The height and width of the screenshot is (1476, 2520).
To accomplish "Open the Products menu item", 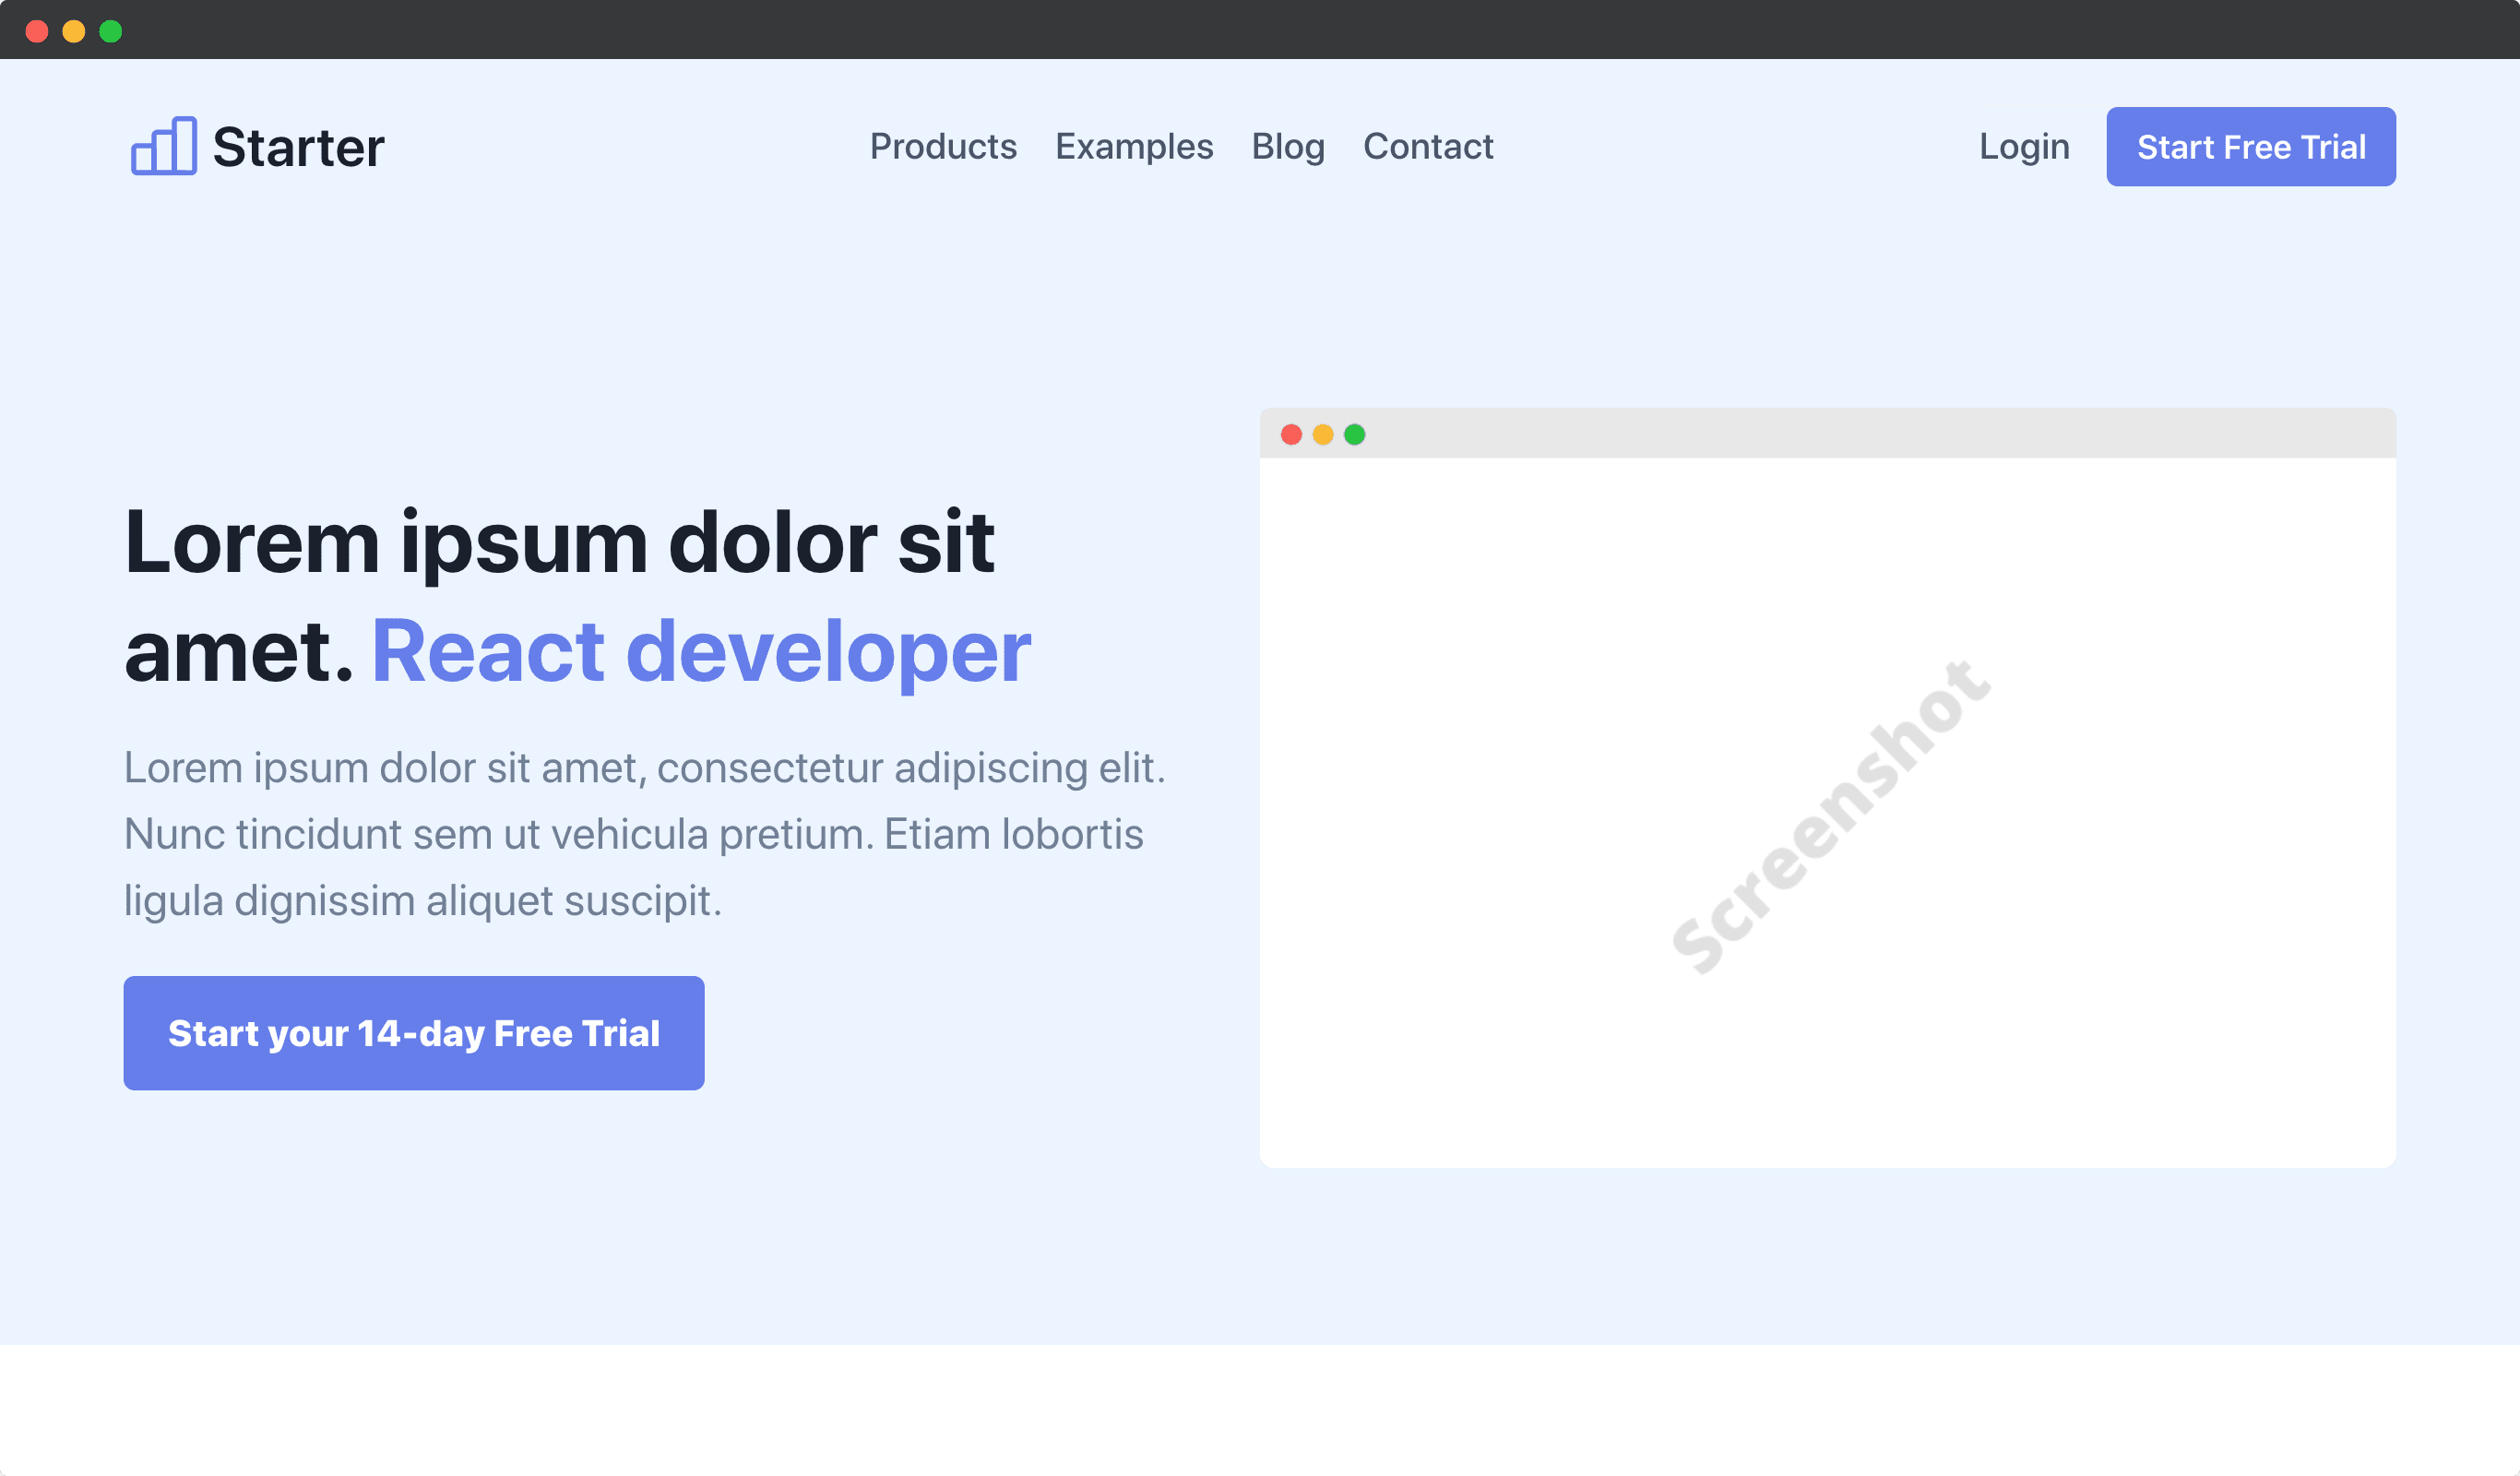I will (x=943, y=147).
